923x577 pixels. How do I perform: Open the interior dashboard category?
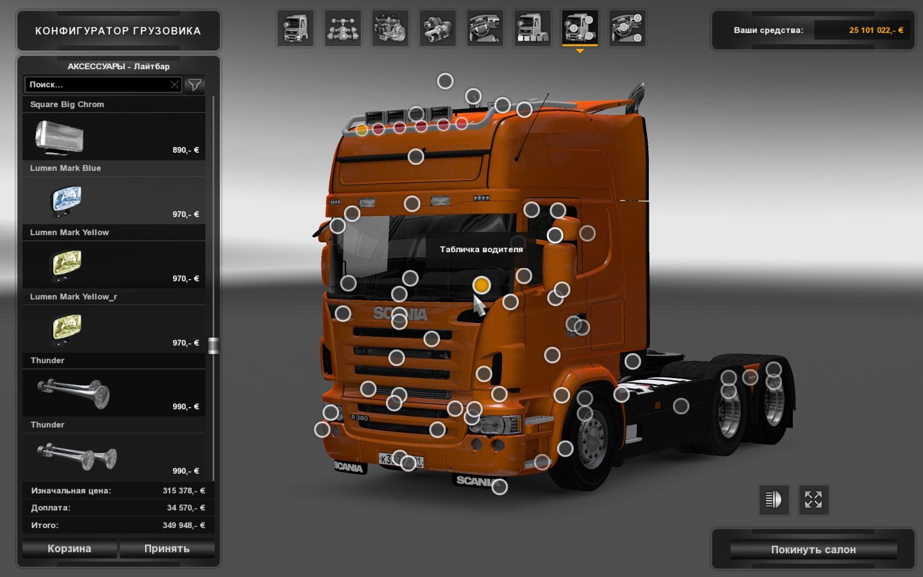click(x=485, y=28)
